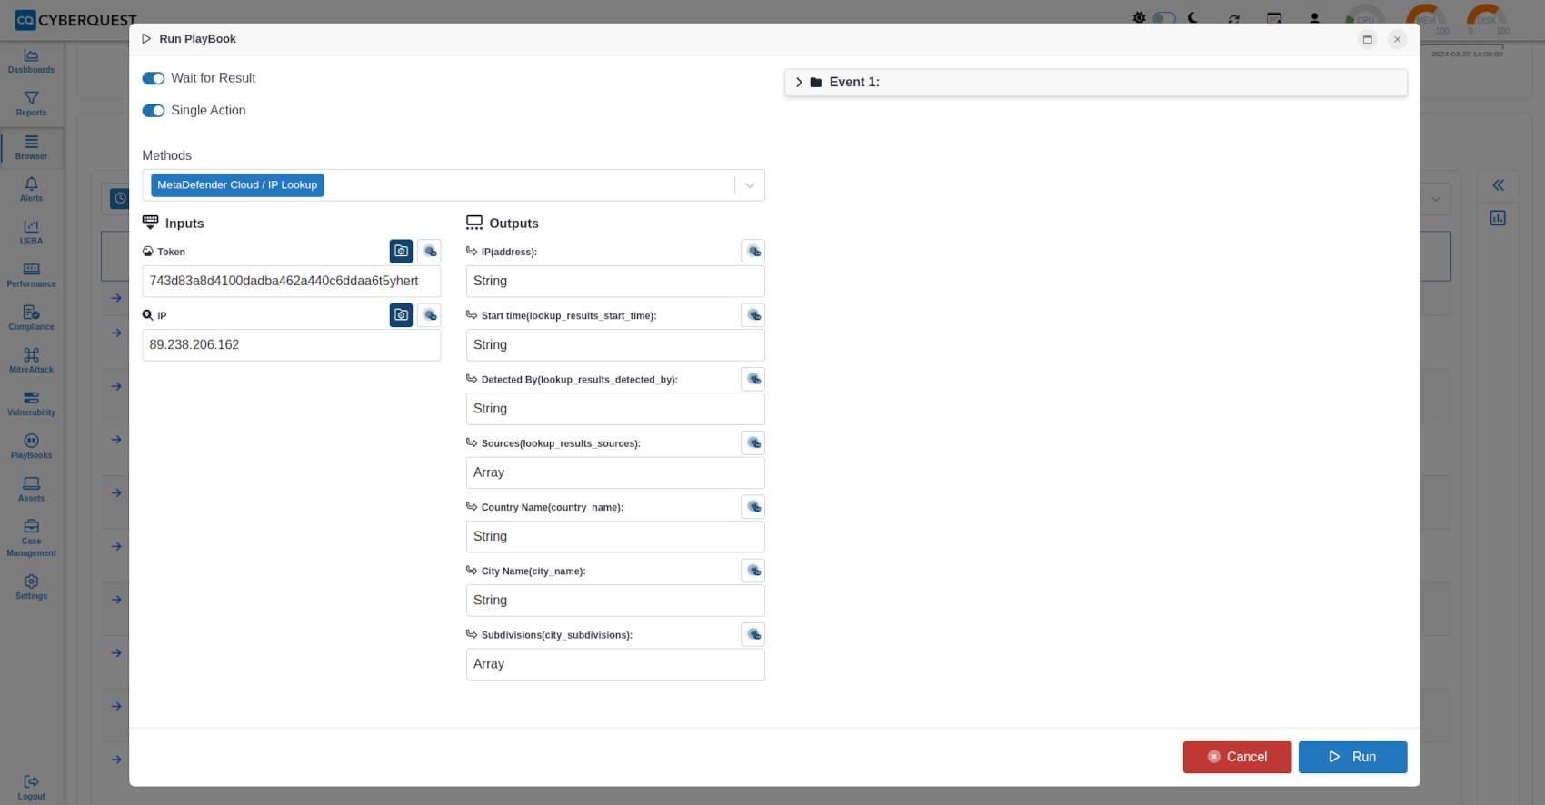
Task: Click the Token field camera icon
Action: (x=401, y=251)
